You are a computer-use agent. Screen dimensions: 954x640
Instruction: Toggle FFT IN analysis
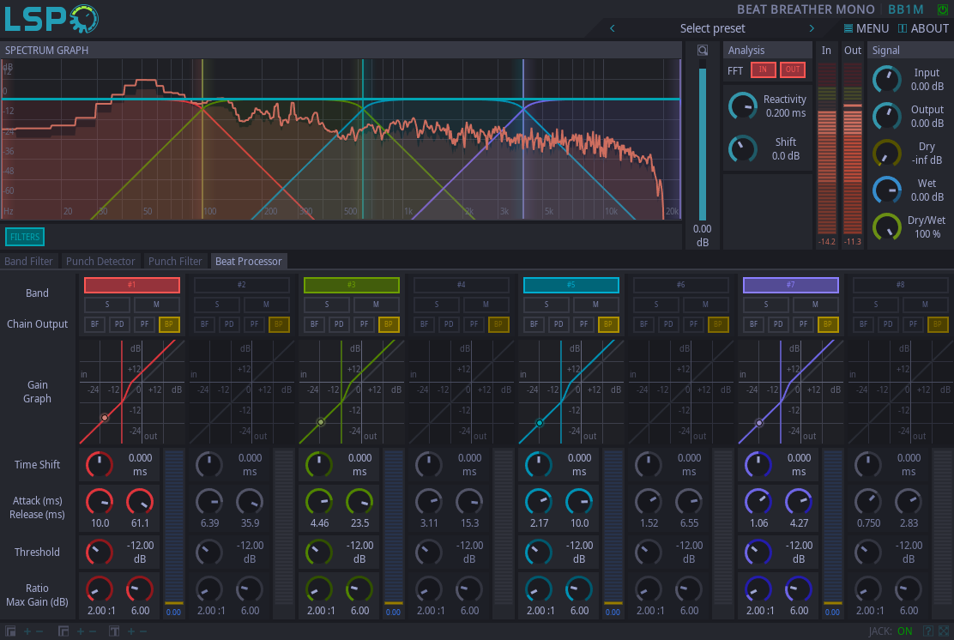(763, 70)
